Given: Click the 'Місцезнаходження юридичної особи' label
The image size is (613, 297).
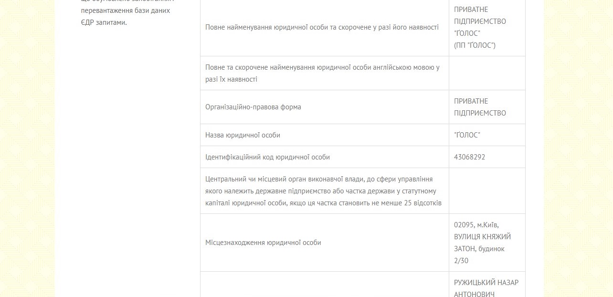Looking at the screenshot, I should click(263, 243).
